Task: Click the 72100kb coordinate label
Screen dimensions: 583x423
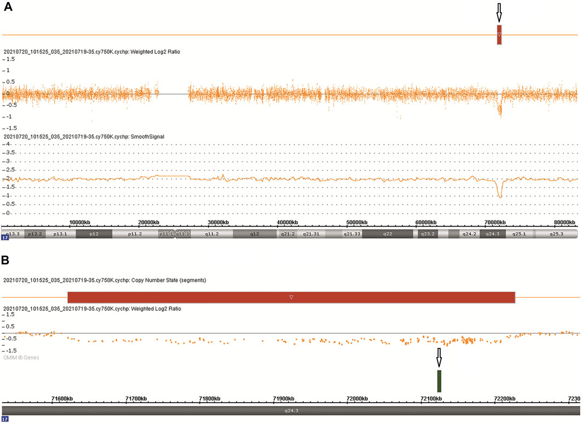Action: tap(431, 398)
